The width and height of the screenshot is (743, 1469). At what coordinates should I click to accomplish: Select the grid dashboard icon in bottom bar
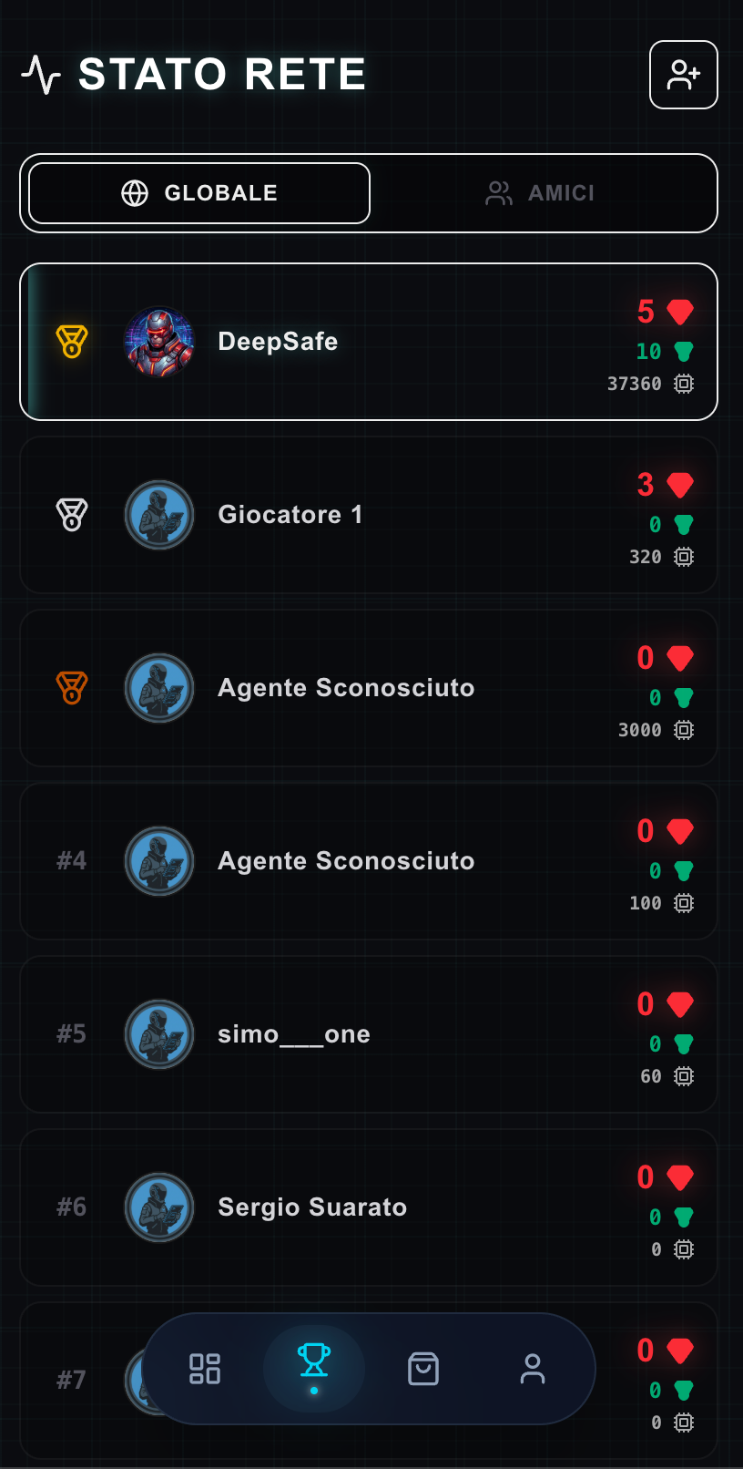click(x=205, y=1368)
